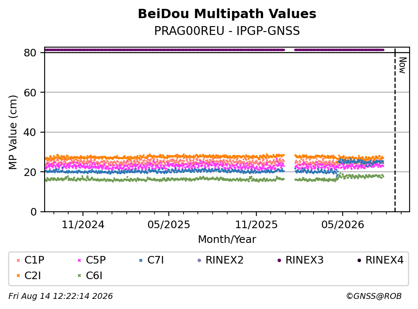Screen dimensions: 418x309
Task: Click the RINEX3 legend label
Action: (x=304, y=260)
